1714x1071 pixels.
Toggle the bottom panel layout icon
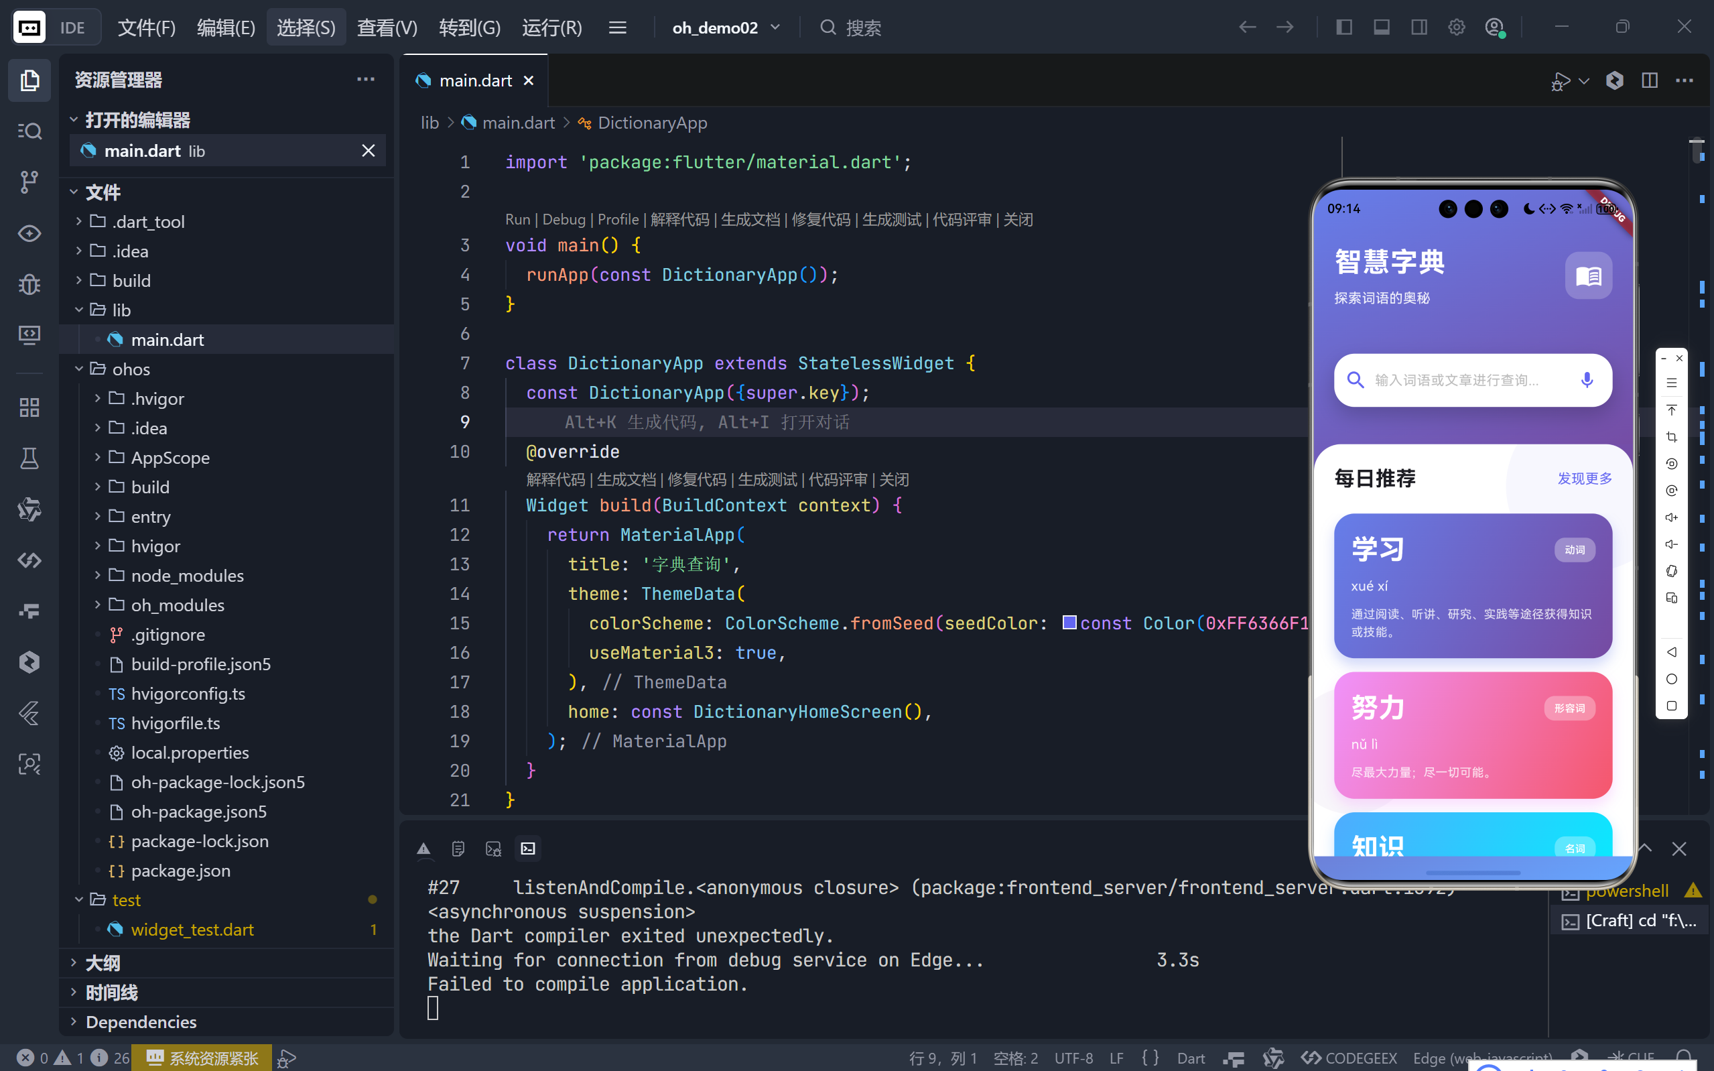(x=1381, y=27)
